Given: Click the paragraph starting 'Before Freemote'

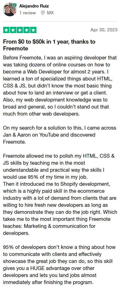Looking at the screenshot, I should (60, 86).
